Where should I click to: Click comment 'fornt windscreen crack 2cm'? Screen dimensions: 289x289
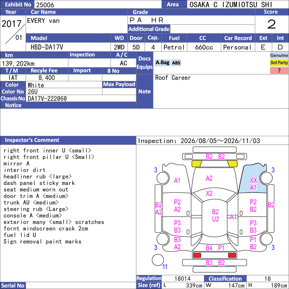pos(46,229)
